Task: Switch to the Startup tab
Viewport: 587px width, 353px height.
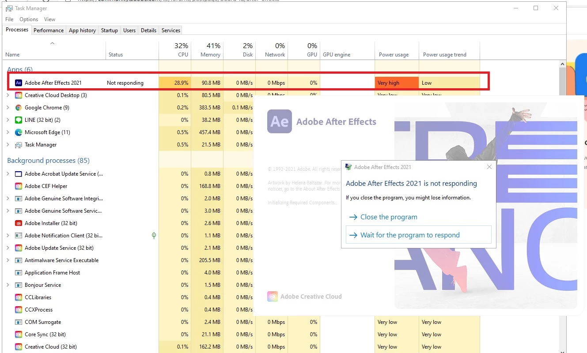Action: 109,30
